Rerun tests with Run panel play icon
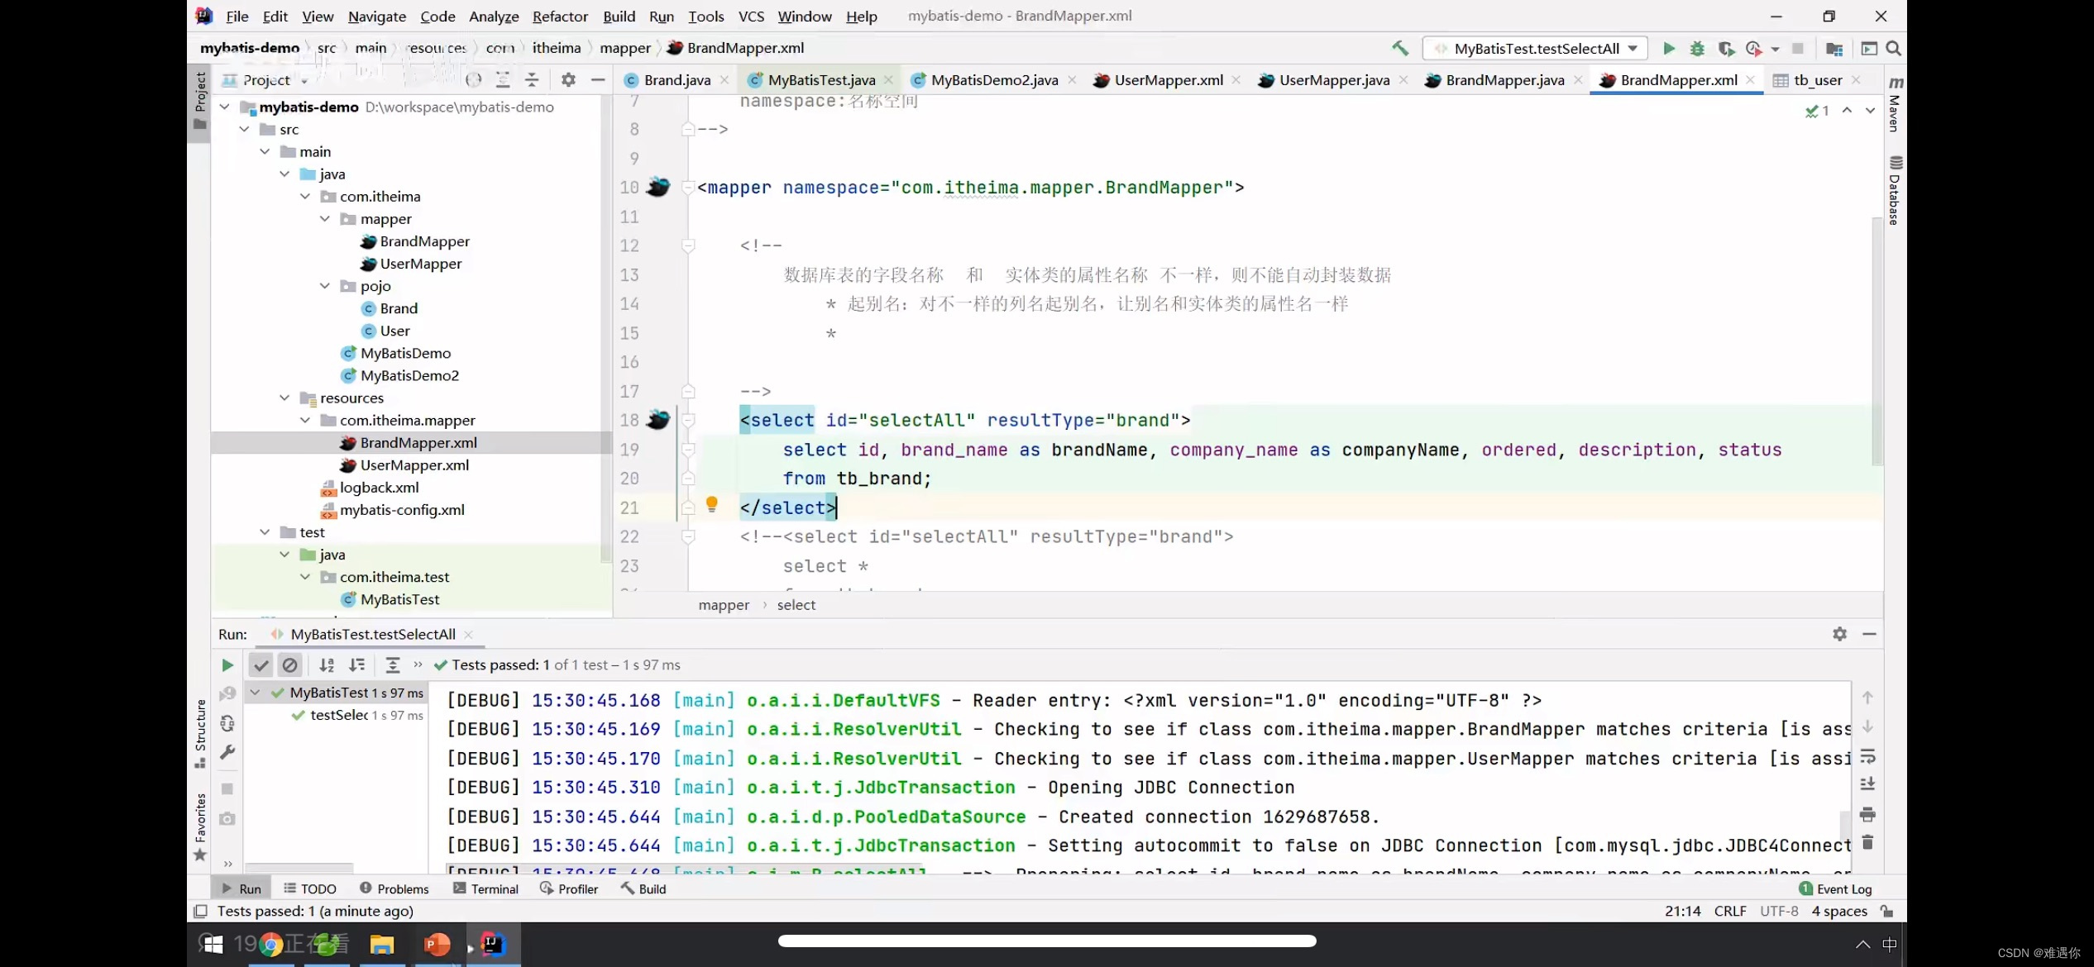The height and width of the screenshot is (967, 2094). click(x=227, y=665)
